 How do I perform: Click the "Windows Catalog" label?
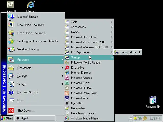[x=28, y=49]
